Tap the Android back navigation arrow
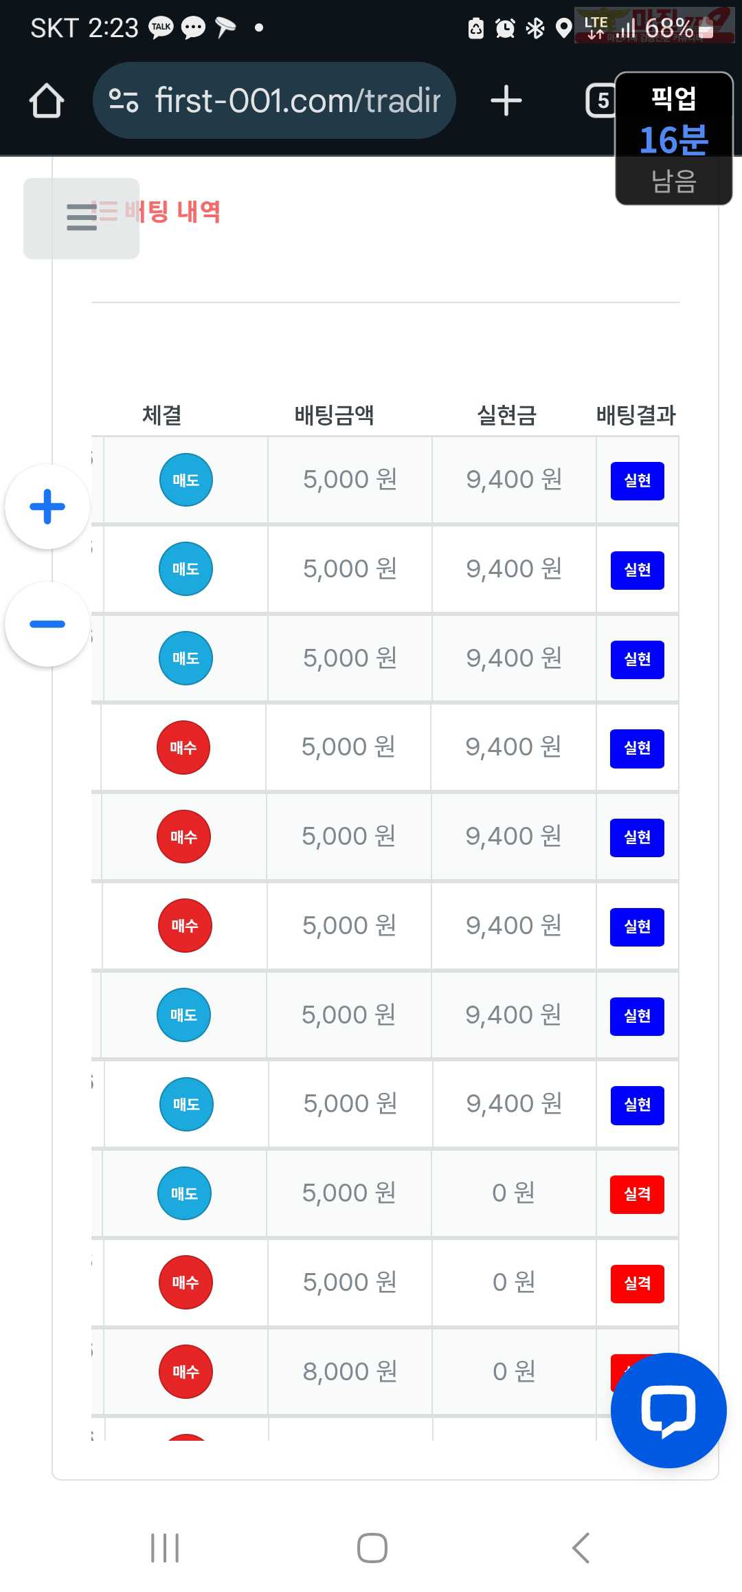The image size is (742, 1592). pos(581,1548)
